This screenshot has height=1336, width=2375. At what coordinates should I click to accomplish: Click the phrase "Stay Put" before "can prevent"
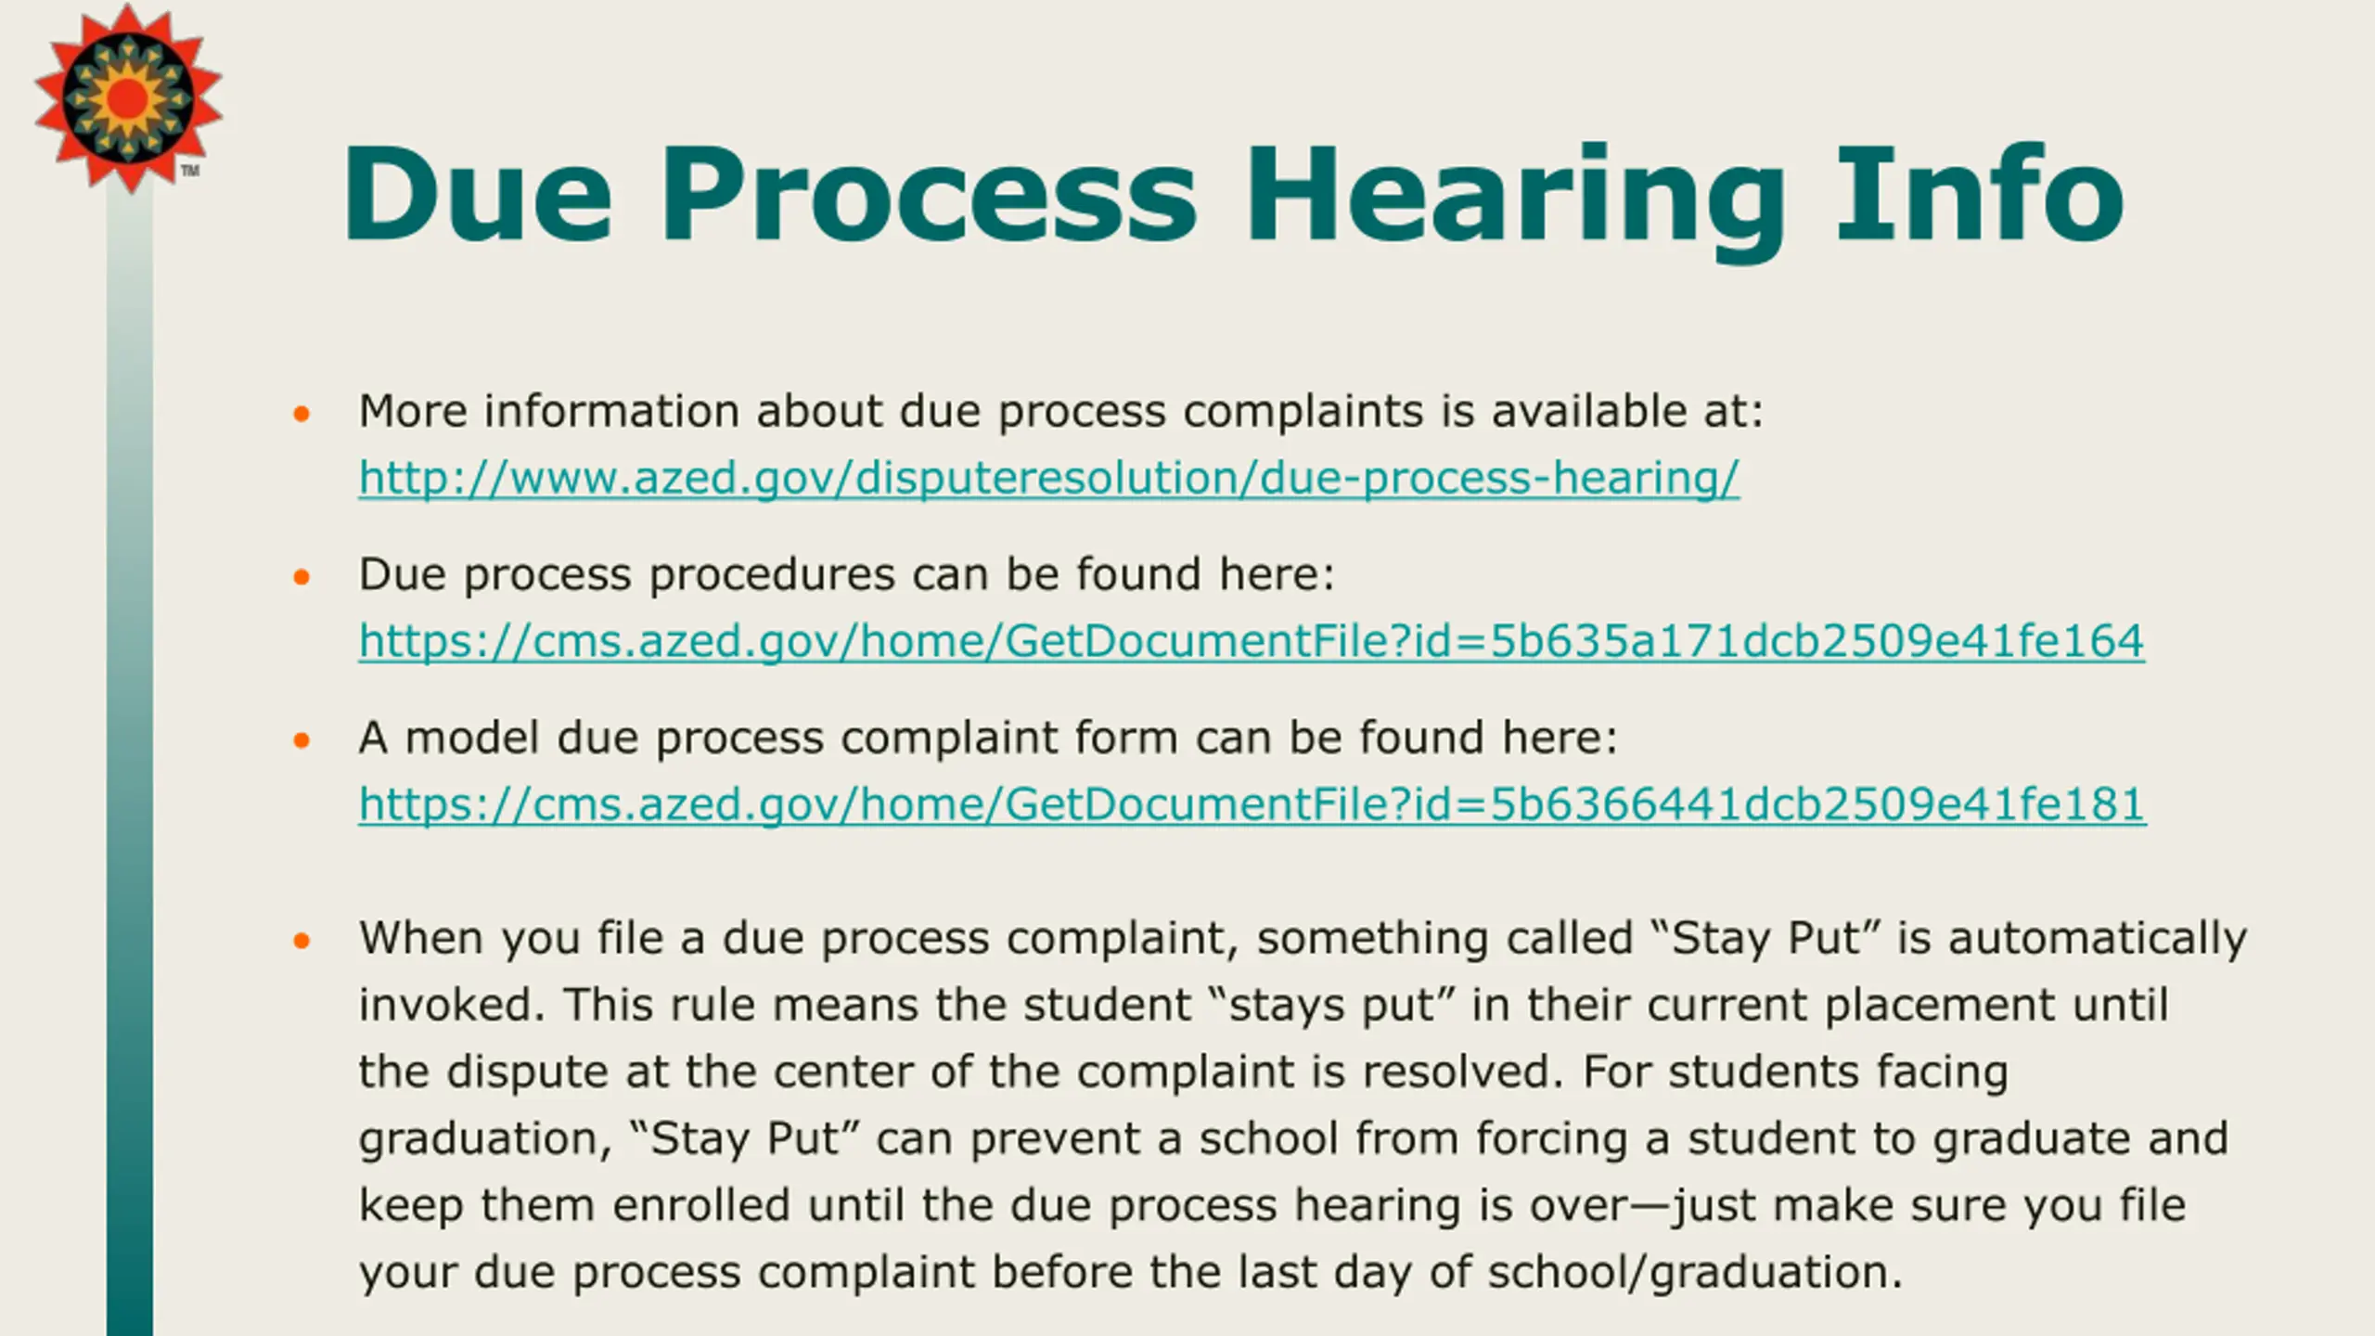coord(745,1139)
